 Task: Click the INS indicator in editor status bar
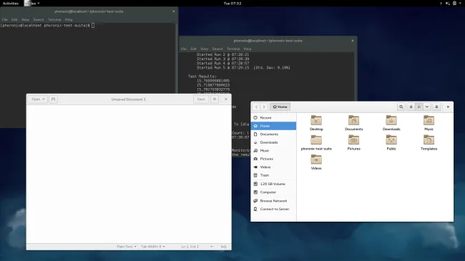point(224,247)
